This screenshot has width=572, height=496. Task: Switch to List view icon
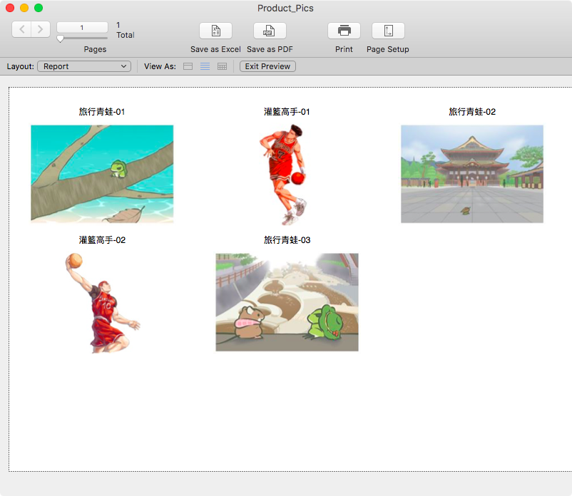pos(205,66)
